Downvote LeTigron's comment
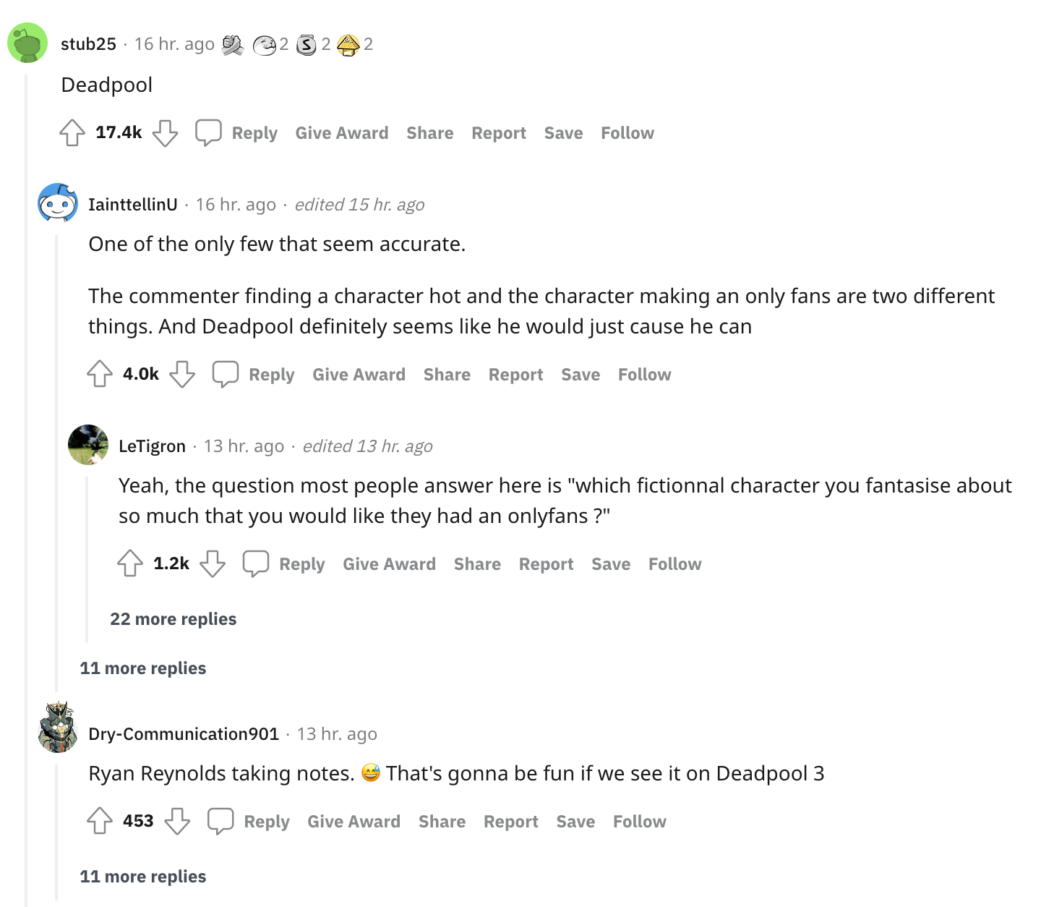 coord(213,564)
